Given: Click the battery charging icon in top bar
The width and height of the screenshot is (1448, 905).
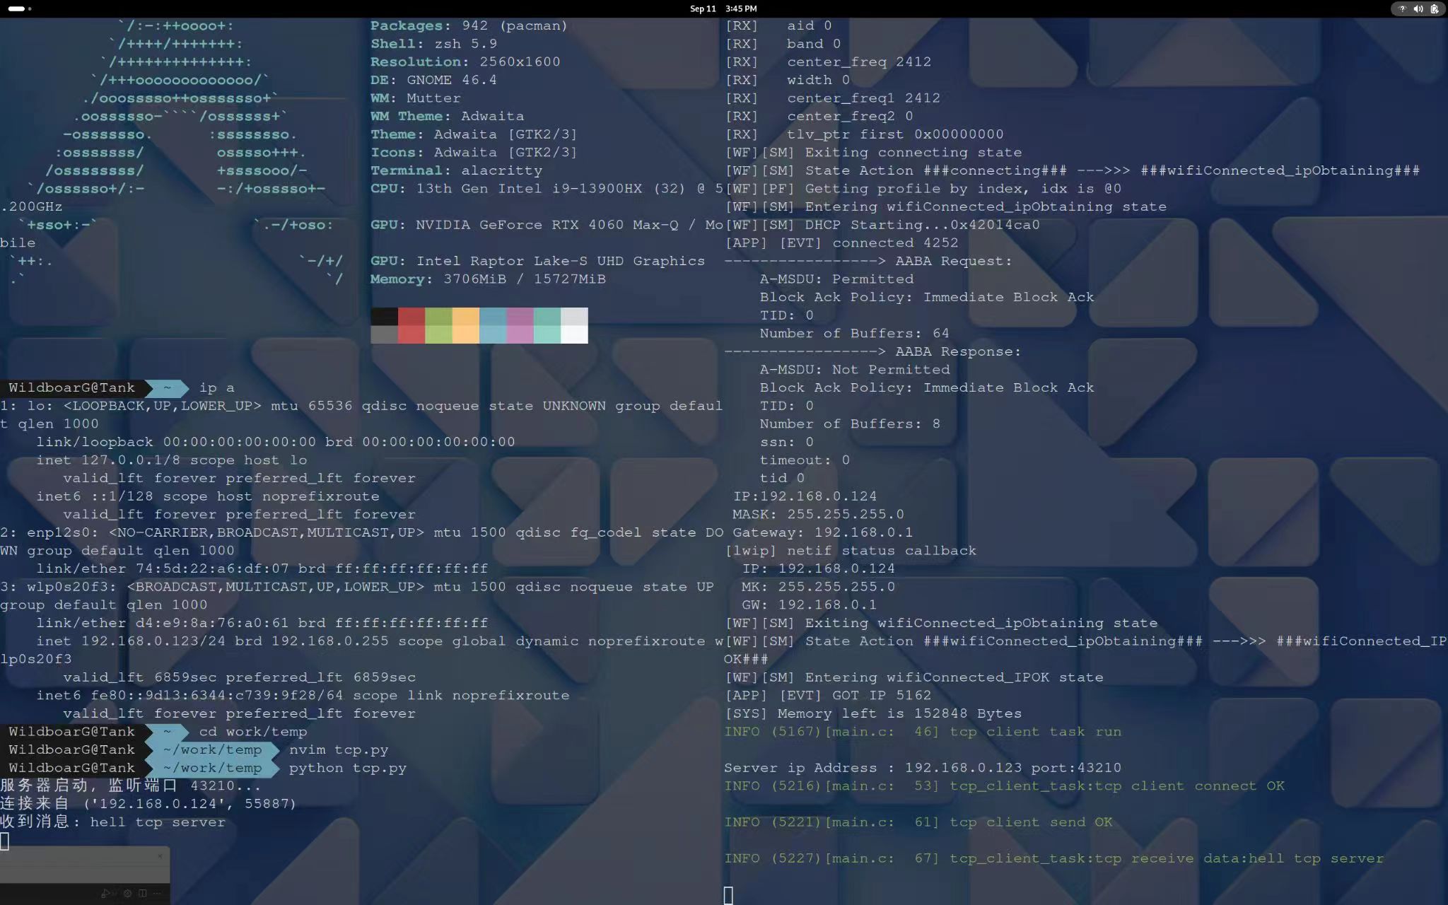Looking at the screenshot, I should coord(1434,8).
